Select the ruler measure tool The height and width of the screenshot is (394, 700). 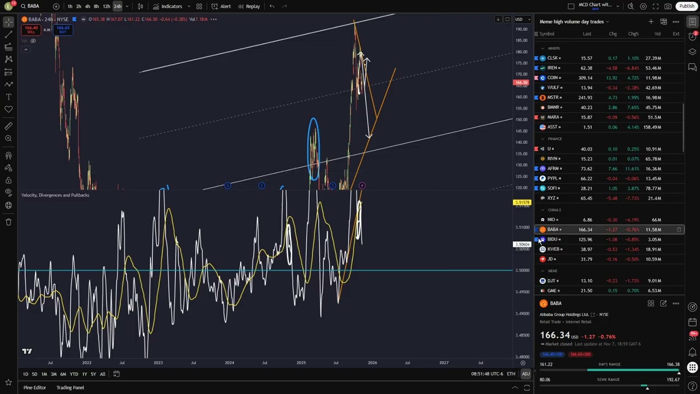click(x=8, y=126)
